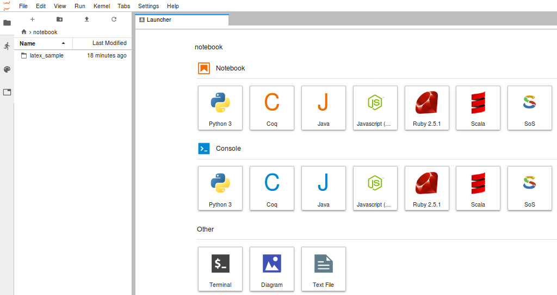The height and width of the screenshot is (295, 557).
Task: Go to home directory icon in breadcrumb
Action: (x=24, y=32)
